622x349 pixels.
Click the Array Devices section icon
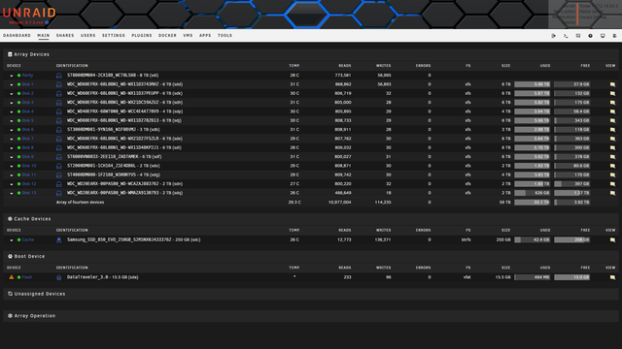10,54
